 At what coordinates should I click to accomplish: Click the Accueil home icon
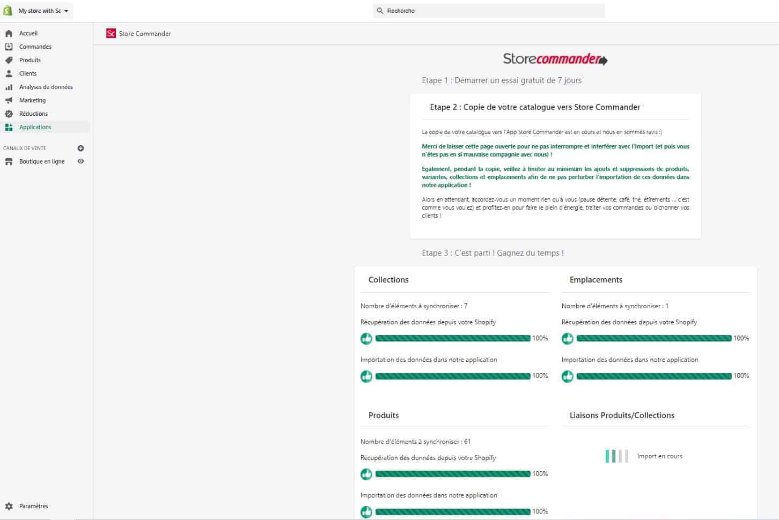click(9, 33)
